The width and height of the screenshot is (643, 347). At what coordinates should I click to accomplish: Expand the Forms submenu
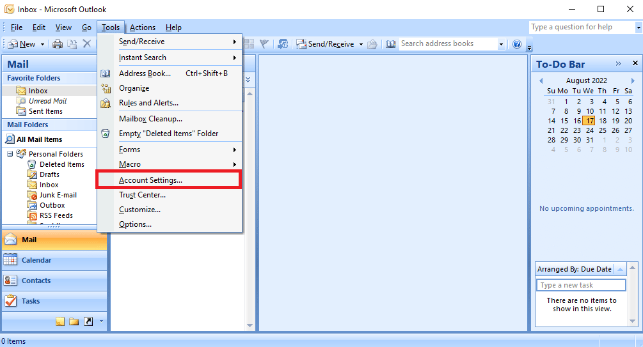tap(170, 150)
